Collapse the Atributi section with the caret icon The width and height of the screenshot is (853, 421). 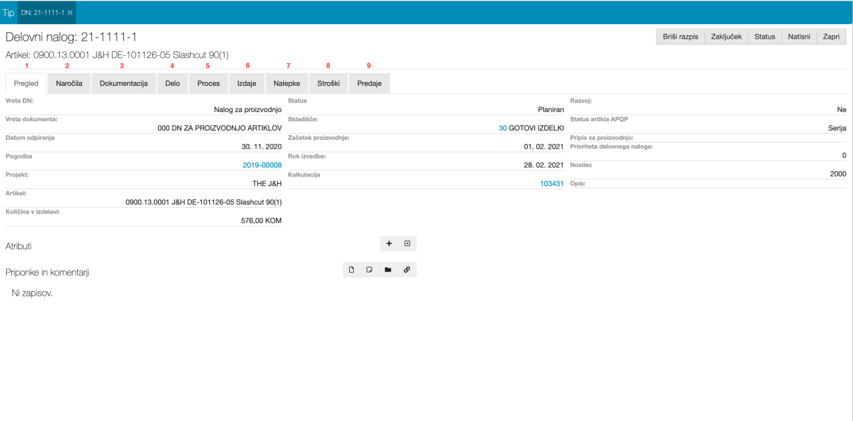pos(407,244)
